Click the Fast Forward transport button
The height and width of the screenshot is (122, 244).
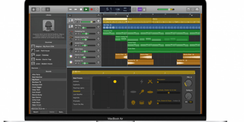point(75,9)
